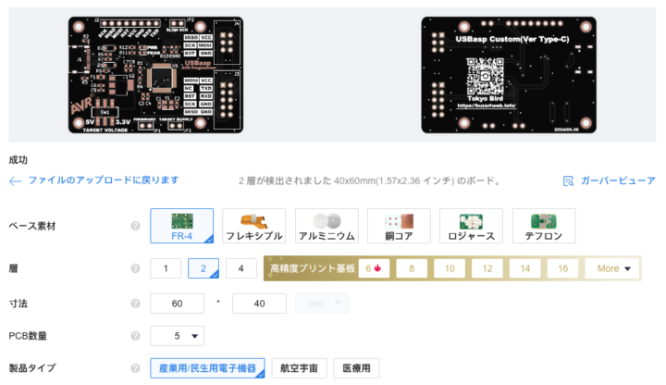The width and height of the screenshot is (666, 385).
Task: Click help icon beside PCB数量
Action: pos(135,336)
